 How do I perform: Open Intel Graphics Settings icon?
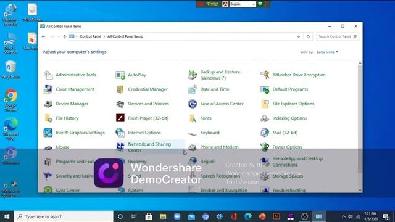point(48,133)
